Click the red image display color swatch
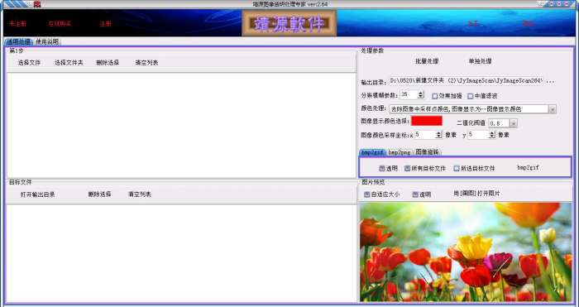Screen dimensions: 579x307 pyautogui.click(x=427, y=121)
